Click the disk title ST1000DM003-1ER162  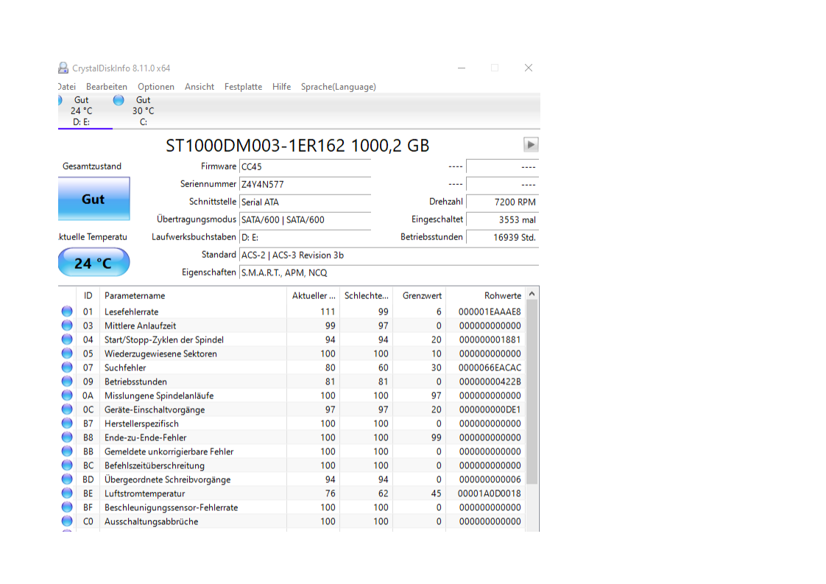tap(297, 146)
